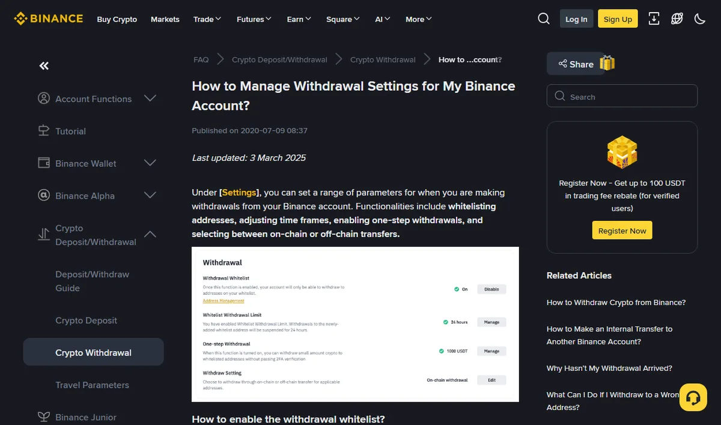Click the Binance logo
721x425 pixels.
49,19
